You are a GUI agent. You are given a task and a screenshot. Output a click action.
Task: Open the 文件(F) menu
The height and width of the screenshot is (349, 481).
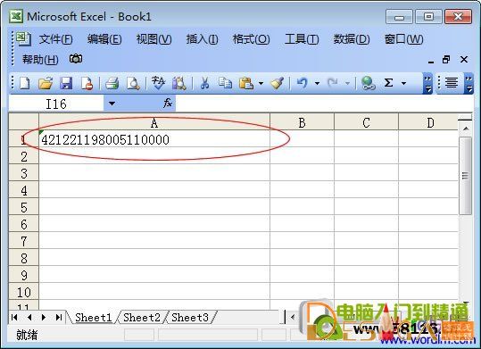56,39
